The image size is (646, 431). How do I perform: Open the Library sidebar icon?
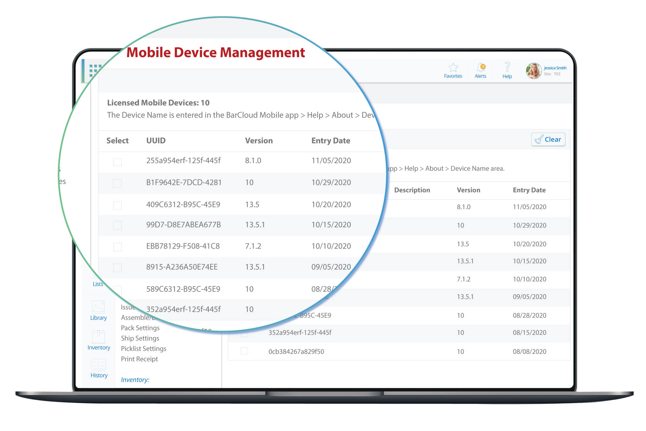[x=98, y=307]
